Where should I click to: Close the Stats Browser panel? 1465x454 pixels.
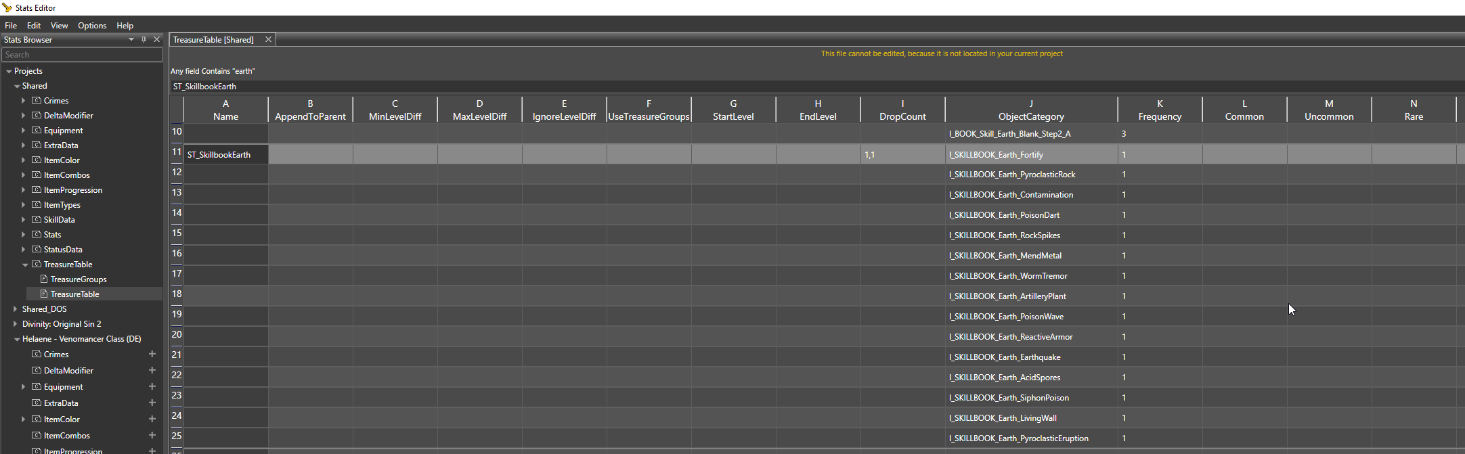[x=156, y=40]
